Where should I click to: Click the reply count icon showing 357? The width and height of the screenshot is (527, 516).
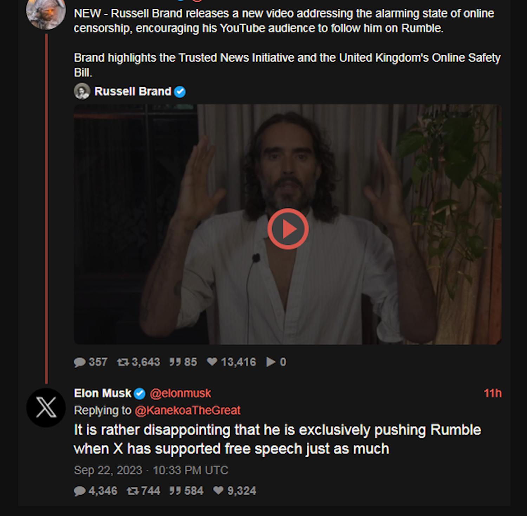(x=80, y=362)
